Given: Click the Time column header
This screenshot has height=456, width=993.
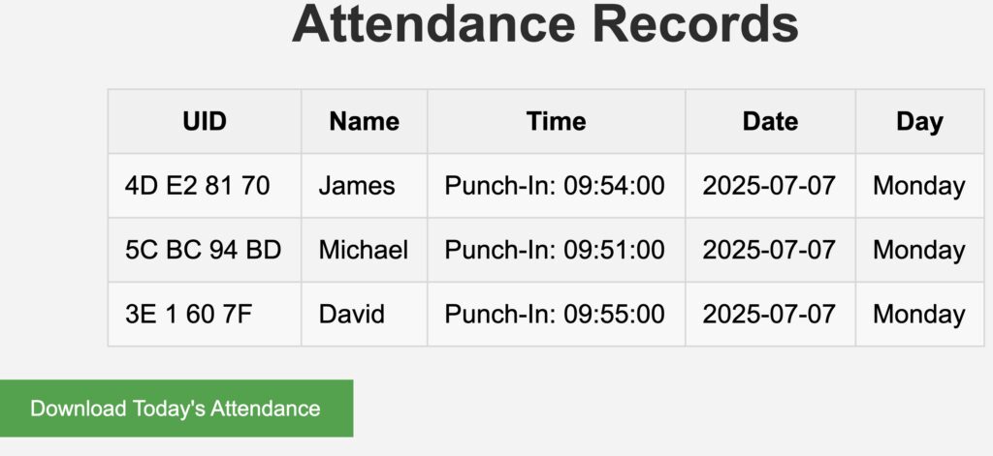Looking at the screenshot, I should click(556, 121).
